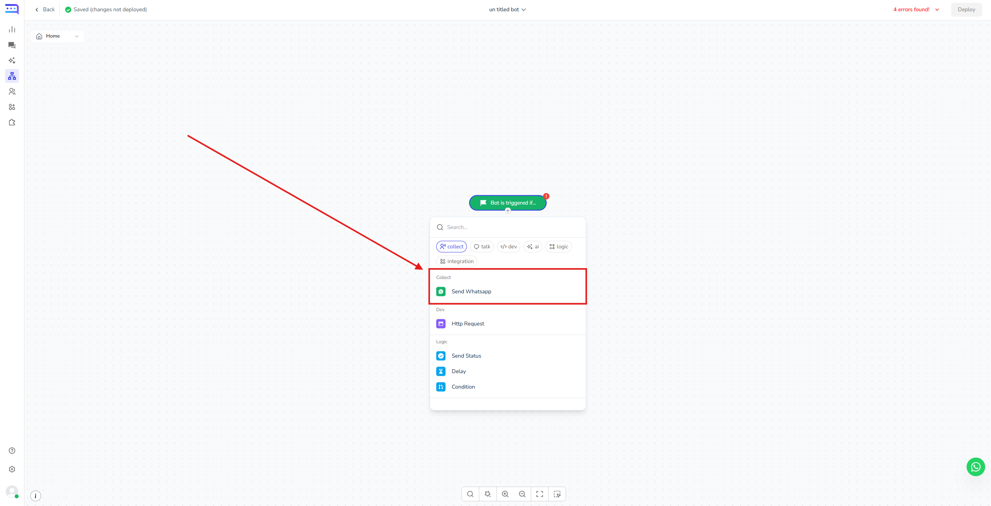Open the AI sparkle icon in sidebar
Image resolution: width=991 pixels, height=506 pixels.
point(12,60)
